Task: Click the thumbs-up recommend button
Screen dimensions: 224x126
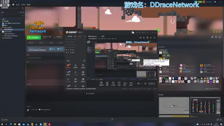Action: pos(52,49)
